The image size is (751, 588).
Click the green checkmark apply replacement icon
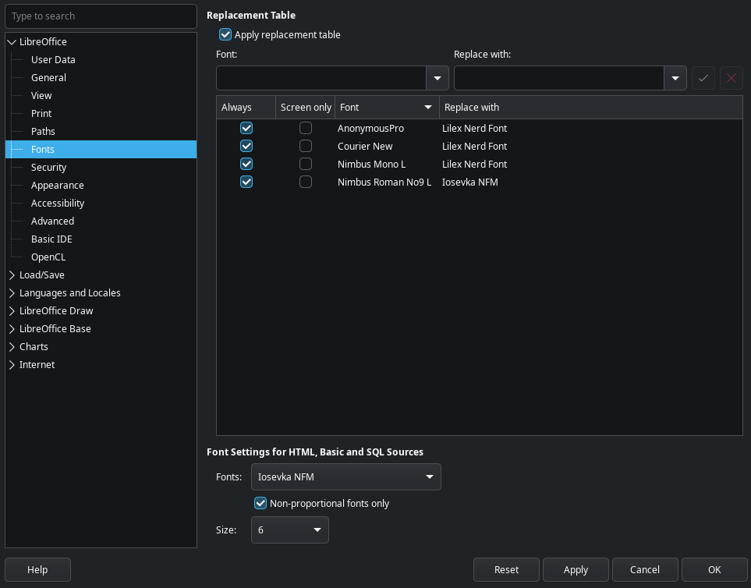pyautogui.click(x=703, y=78)
